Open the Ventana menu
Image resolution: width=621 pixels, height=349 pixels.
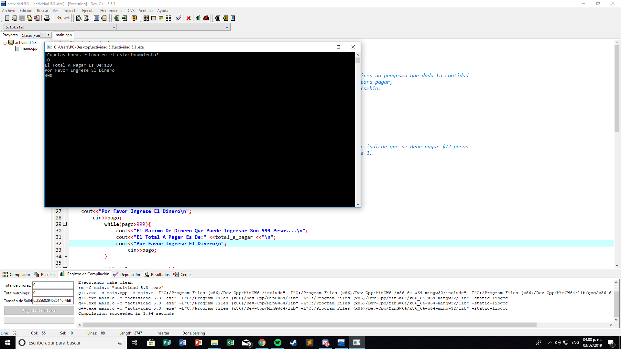(x=146, y=11)
